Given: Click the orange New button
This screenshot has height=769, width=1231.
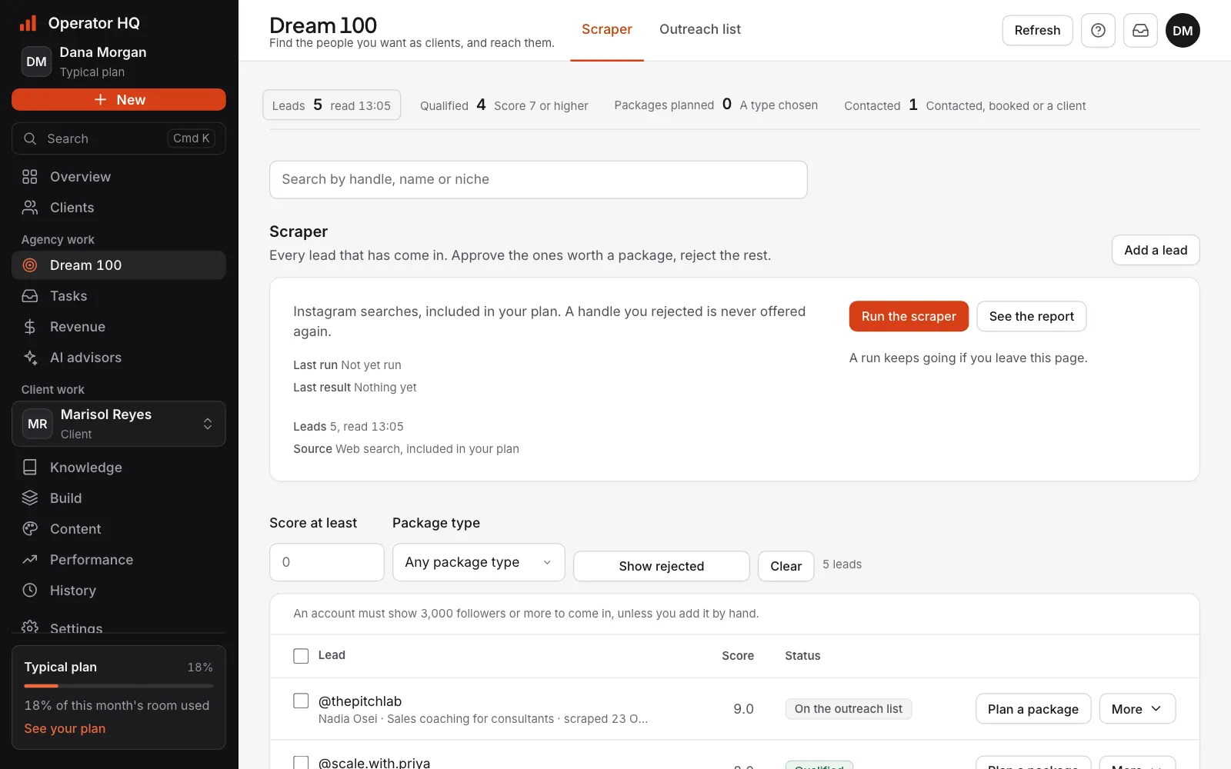Looking at the screenshot, I should 118,100.
